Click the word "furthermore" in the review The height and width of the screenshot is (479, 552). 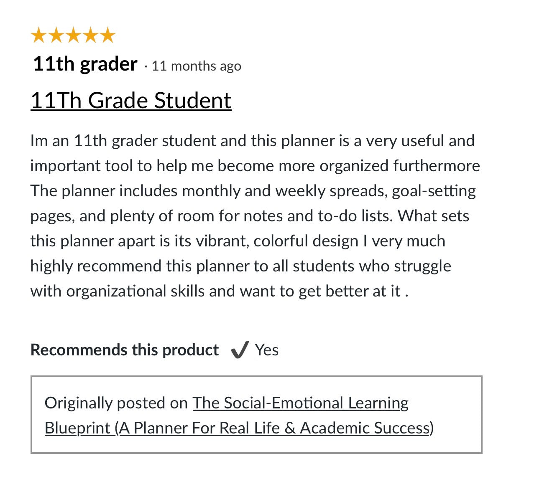click(x=436, y=166)
